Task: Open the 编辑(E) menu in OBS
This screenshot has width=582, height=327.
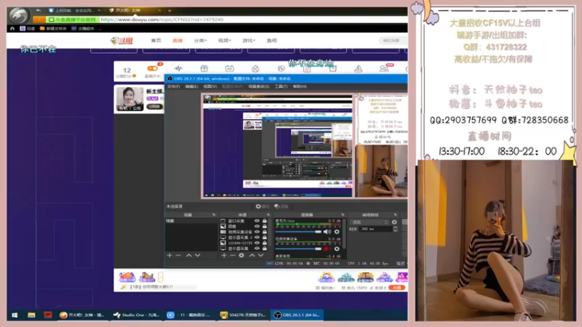Action: 191,86
